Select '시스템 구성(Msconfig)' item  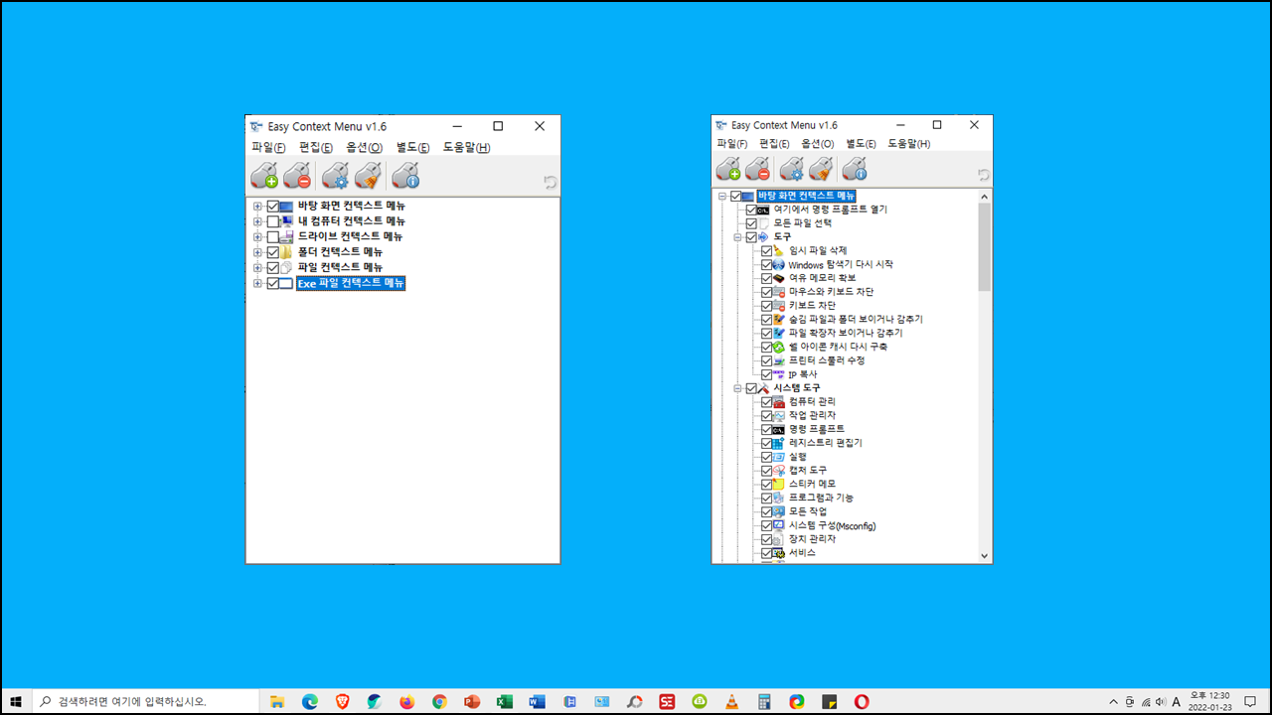[832, 525]
